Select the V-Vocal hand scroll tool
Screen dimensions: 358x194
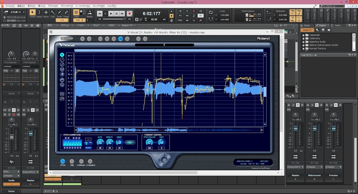click(x=62, y=80)
